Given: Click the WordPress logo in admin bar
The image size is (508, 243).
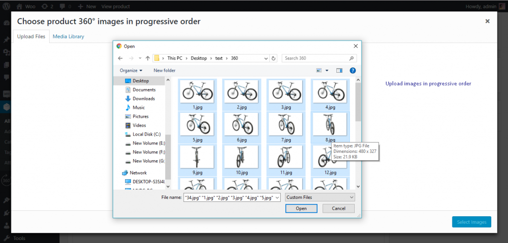Looking at the screenshot, I should click(x=7, y=6).
